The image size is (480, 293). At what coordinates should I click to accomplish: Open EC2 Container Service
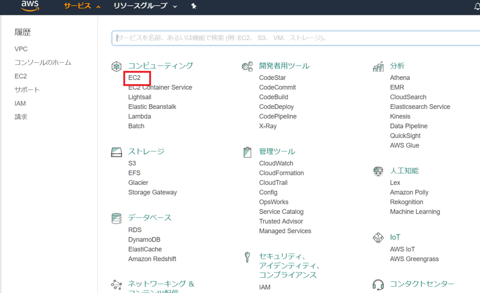point(160,87)
